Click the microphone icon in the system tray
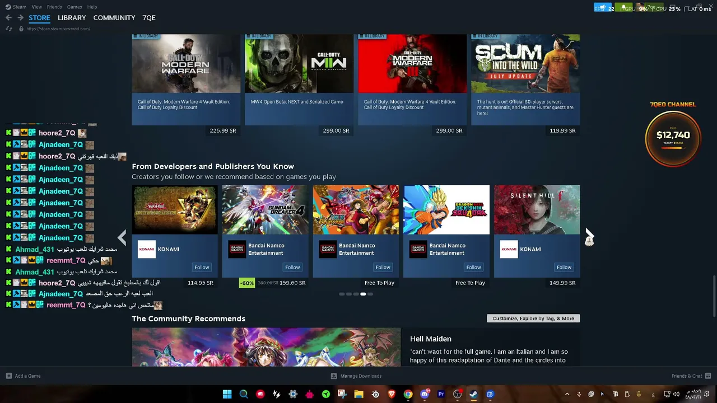717x403 pixels. (x=639, y=394)
